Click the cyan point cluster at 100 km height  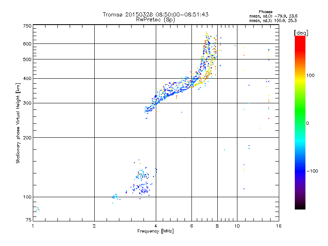pyautogui.click(x=115, y=196)
